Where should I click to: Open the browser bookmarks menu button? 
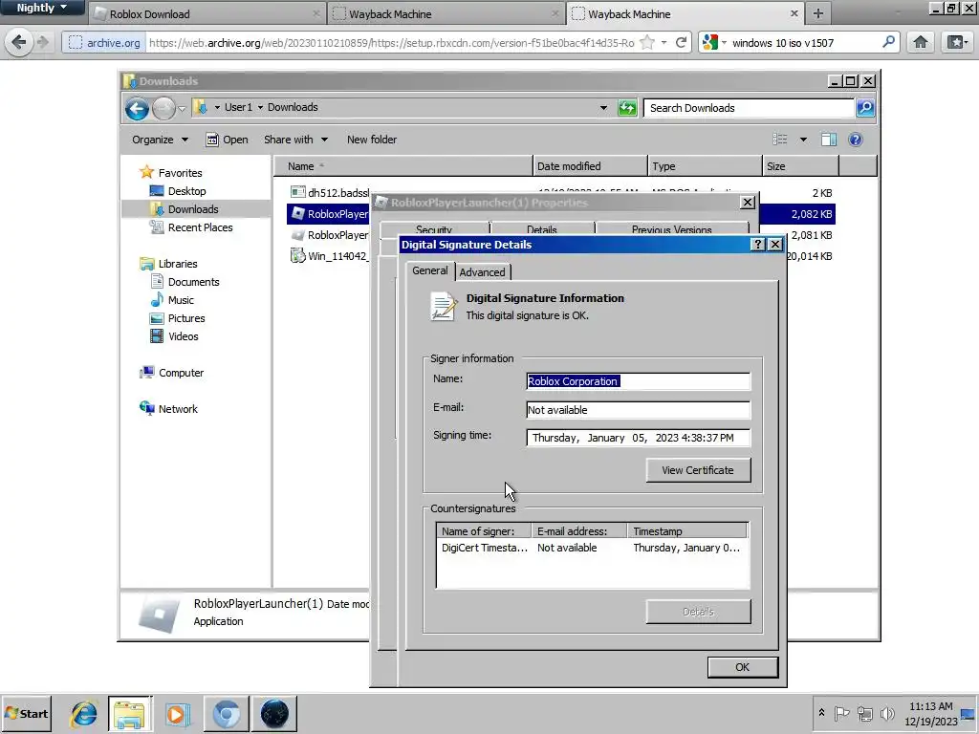click(x=956, y=42)
